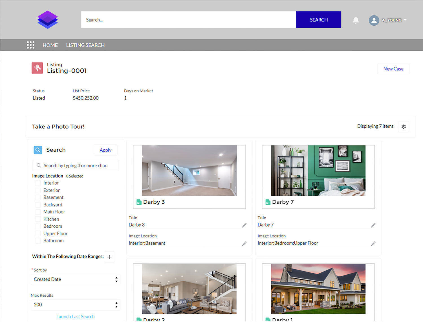The width and height of the screenshot is (423, 322).
Task: Edit the Darby 3 title pencil icon
Action: 244,225
